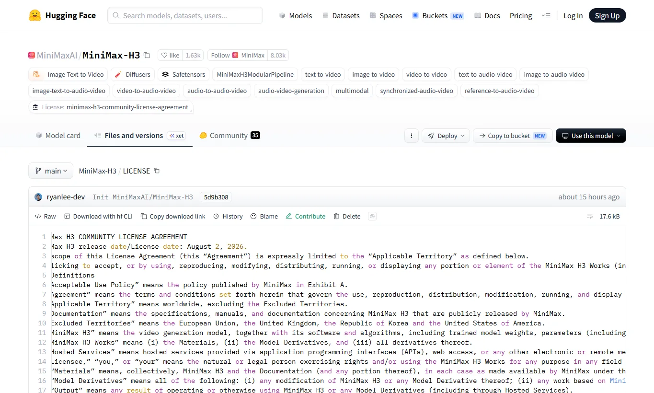Select the video-to-video tag
The image size is (654, 393).
coord(427,74)
